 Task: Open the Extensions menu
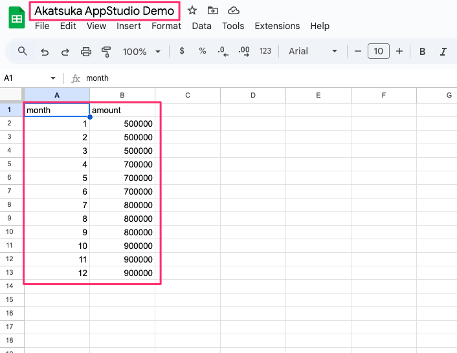277,26
